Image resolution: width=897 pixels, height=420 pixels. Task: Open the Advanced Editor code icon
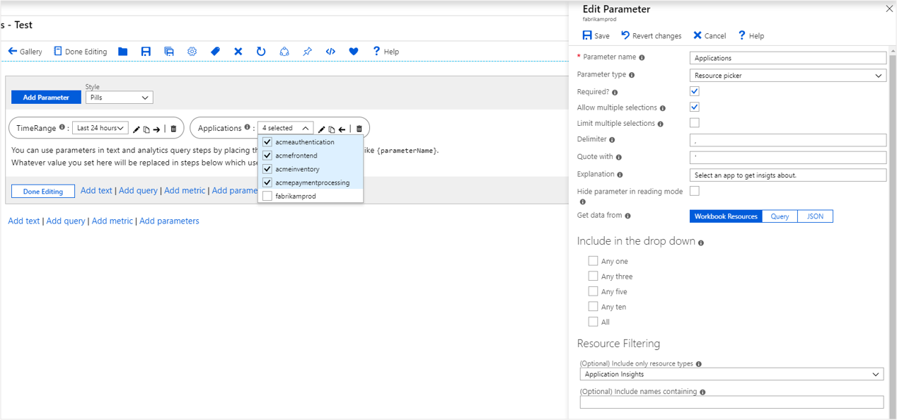330,52
